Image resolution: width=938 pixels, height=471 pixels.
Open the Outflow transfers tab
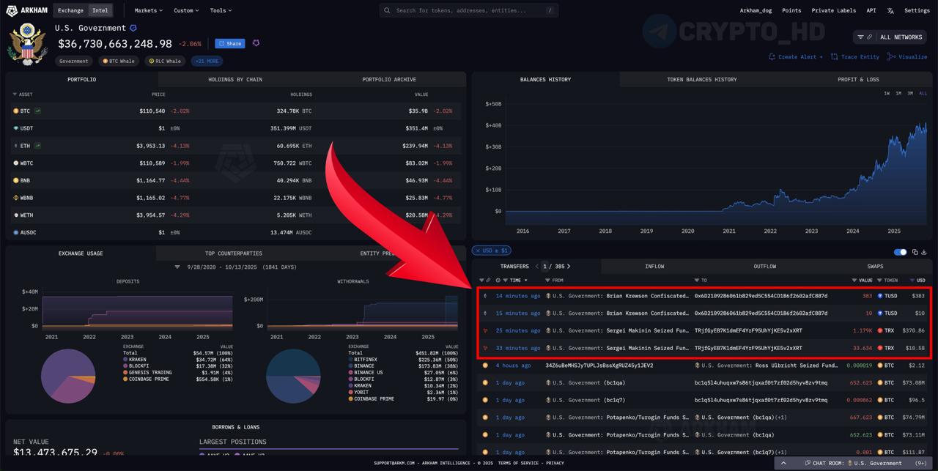(764, 267)
